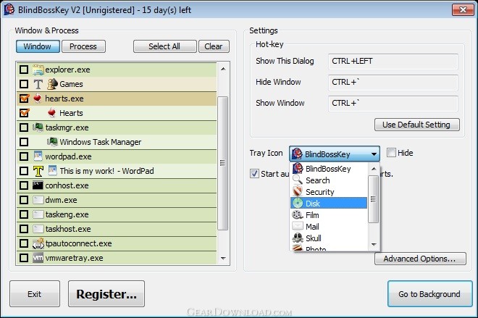The height and width of the screenshot is (318, 478).
Task: Click the Windows Task Manager row icon
Action: point(52,142)
